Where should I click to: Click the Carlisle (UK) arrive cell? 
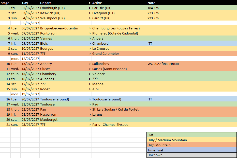pyautogui.click(x=119, y=8)
